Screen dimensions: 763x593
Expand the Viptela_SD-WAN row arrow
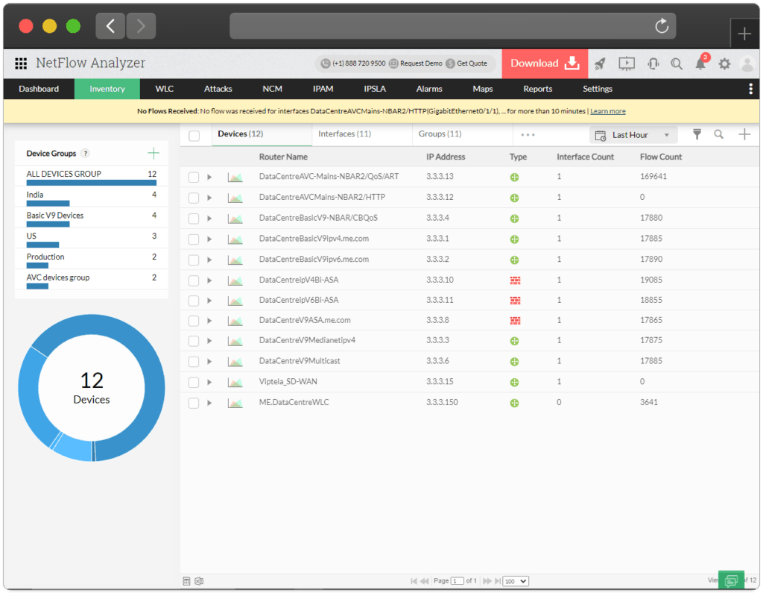209,382
